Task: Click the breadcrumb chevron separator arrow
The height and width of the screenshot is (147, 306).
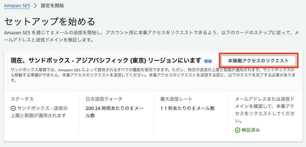Action: 35,6
